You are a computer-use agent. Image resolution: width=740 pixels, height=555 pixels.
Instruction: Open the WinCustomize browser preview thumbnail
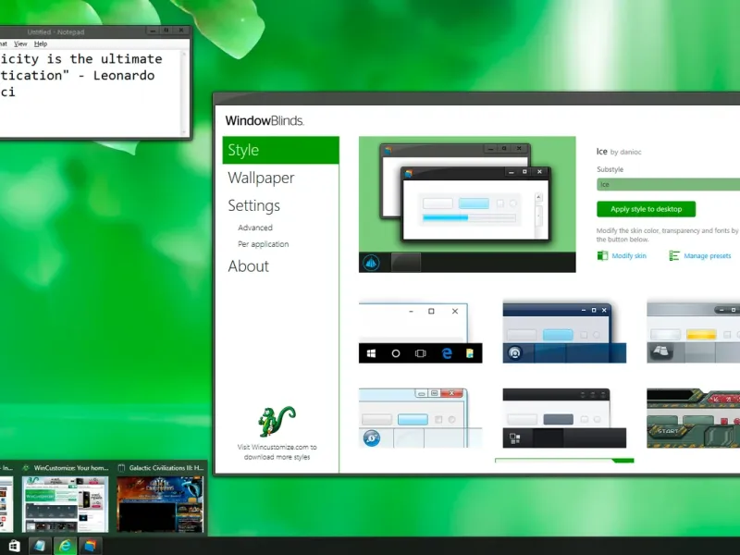tap(65, 504)
